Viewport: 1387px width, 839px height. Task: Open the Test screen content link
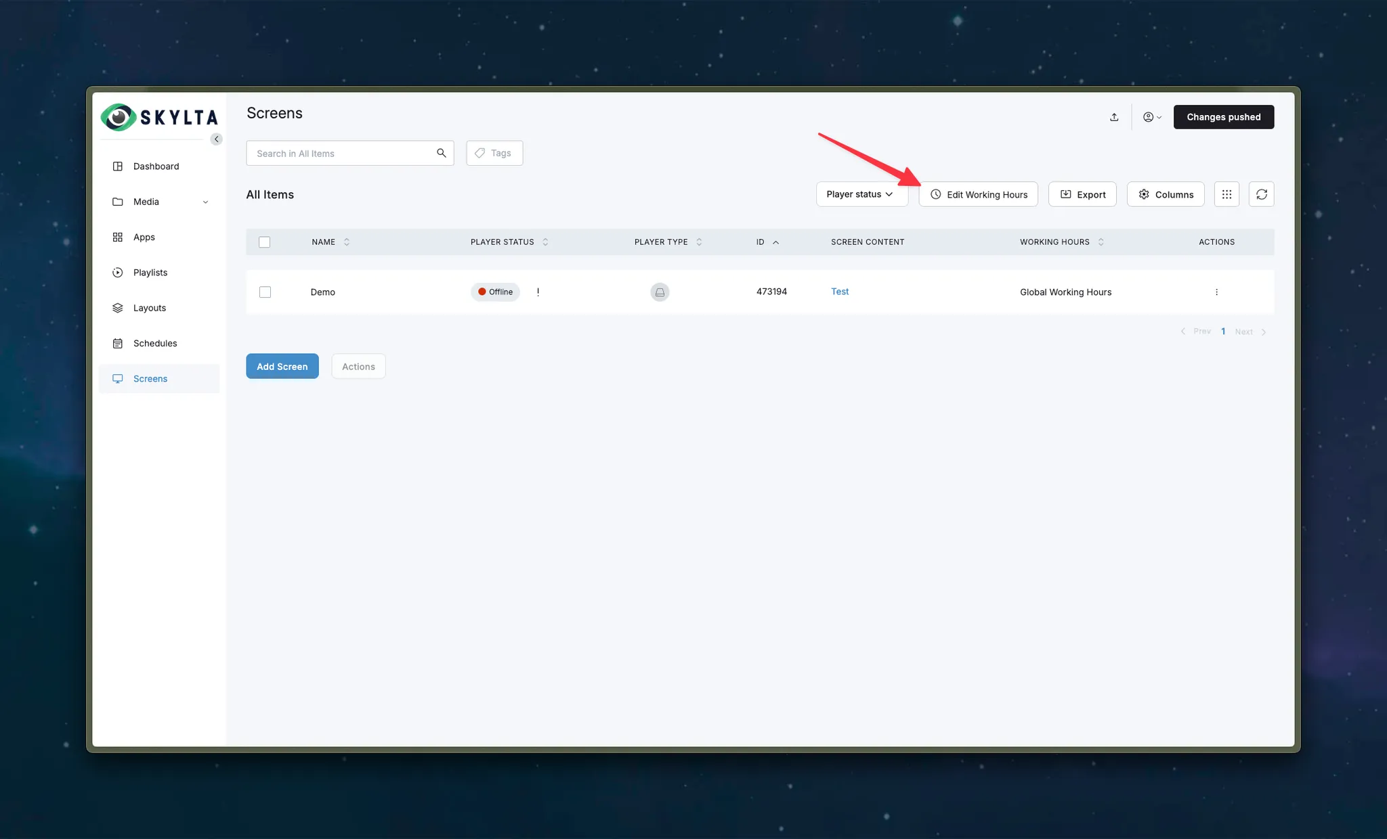[840, 292]
